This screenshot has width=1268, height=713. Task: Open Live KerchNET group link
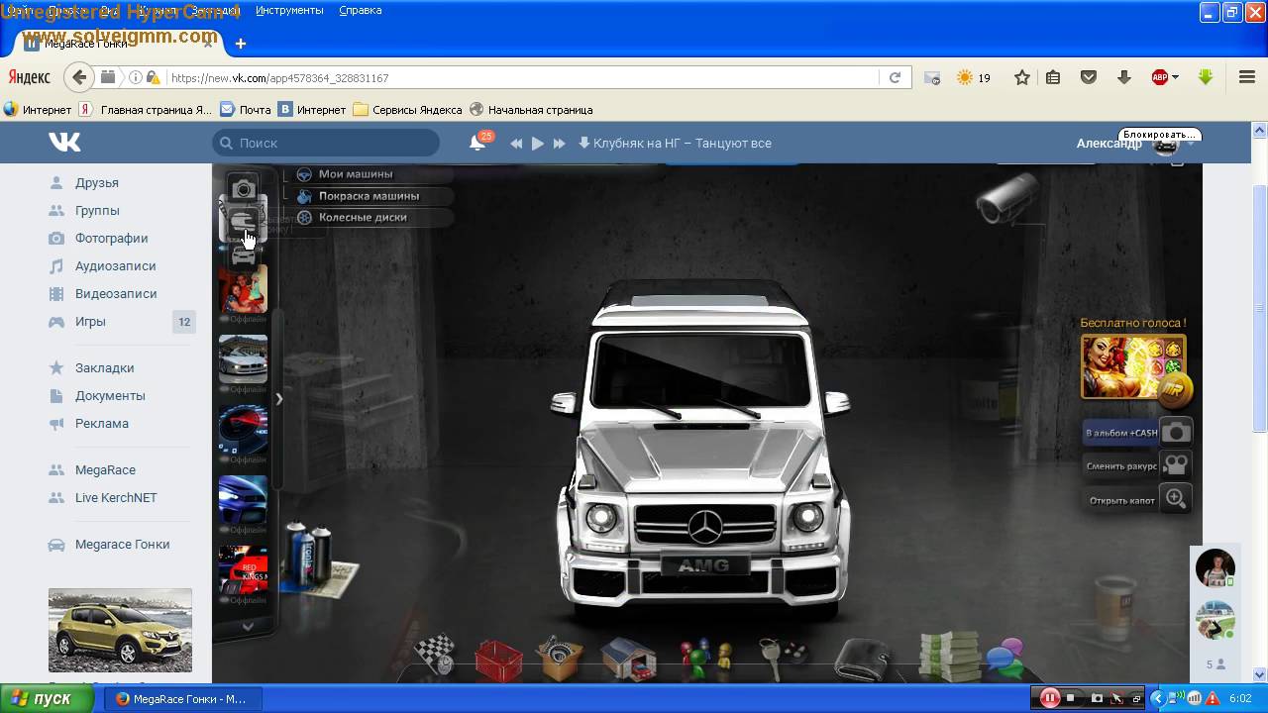[116, 497]
